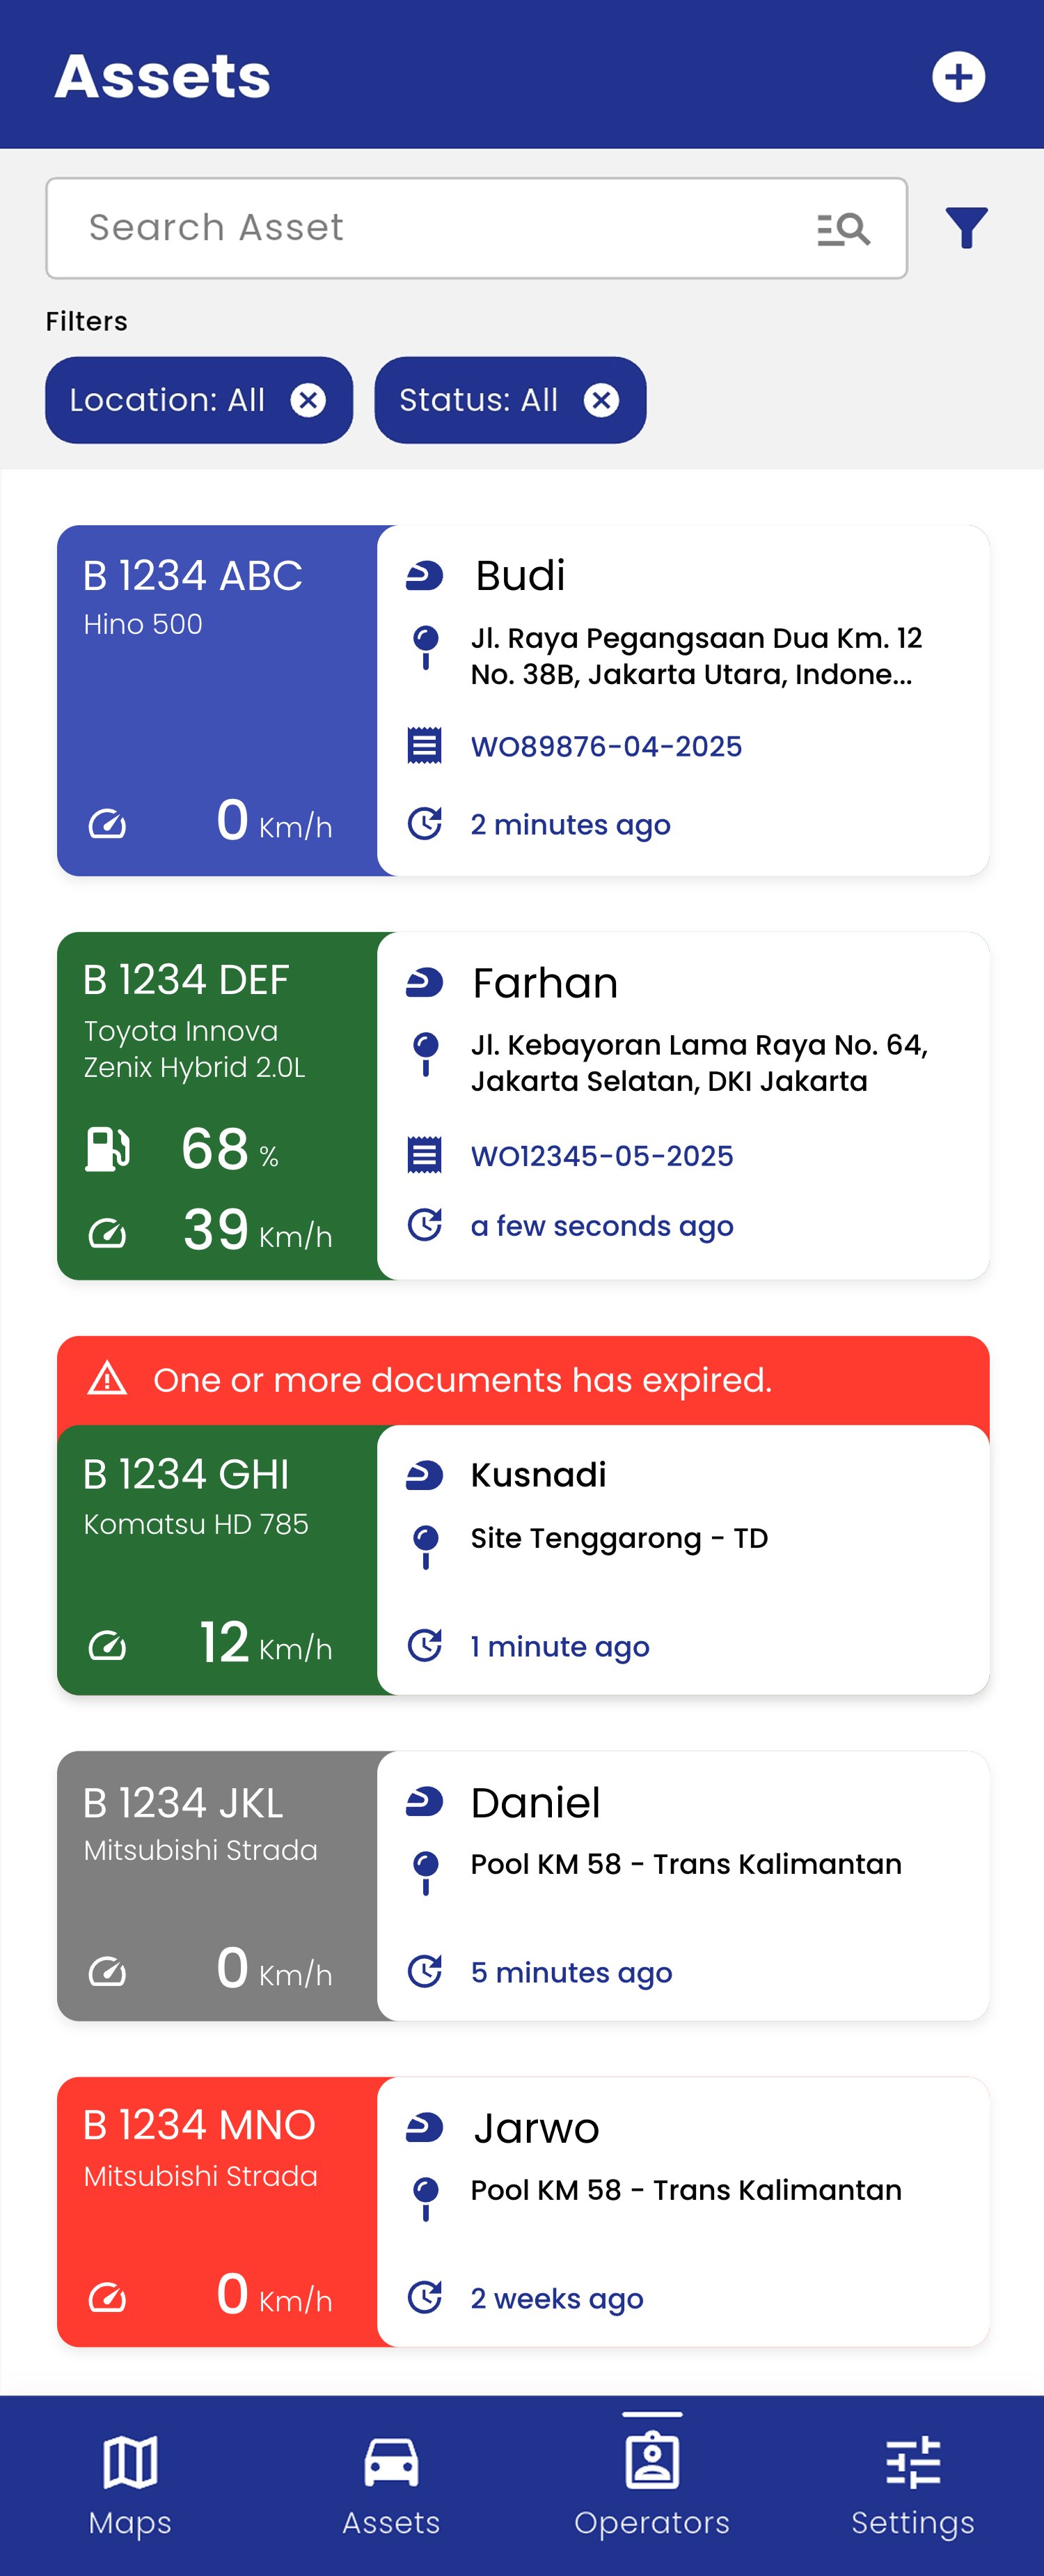Click the expired documents warning triangle icon

(x=107, y=1379)
